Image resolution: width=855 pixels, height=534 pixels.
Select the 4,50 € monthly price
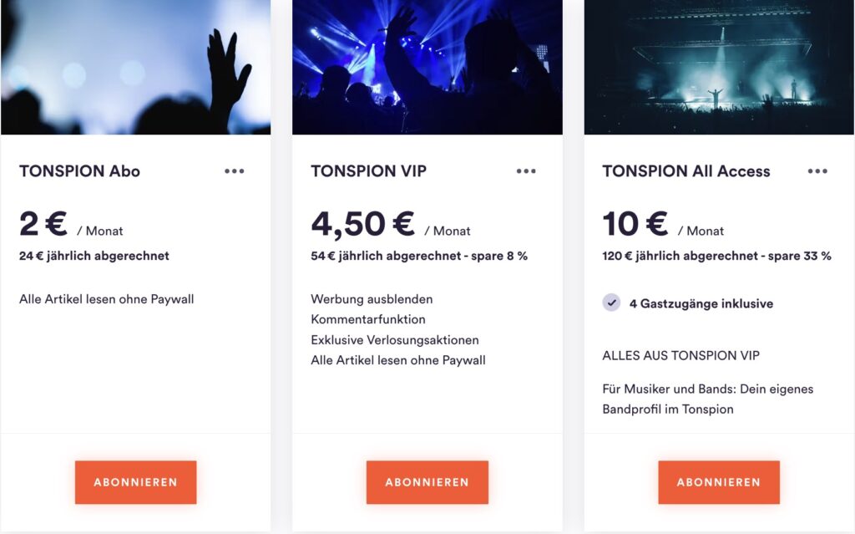(x=362, y=224)
